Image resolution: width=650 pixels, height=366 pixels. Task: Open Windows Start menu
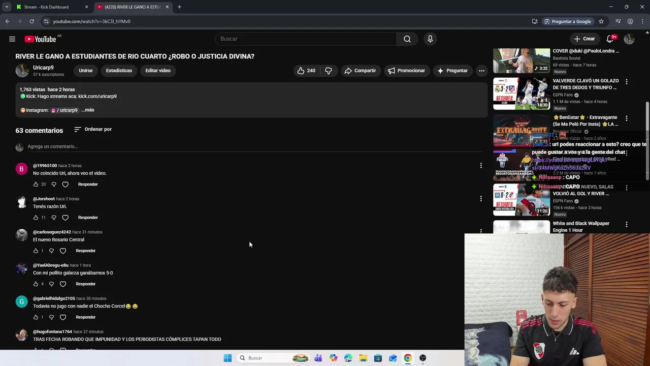click(x=227, y=358)
